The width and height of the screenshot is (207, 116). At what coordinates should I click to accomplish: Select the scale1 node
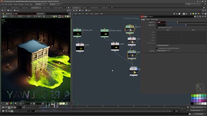click(x=115, y=46)
